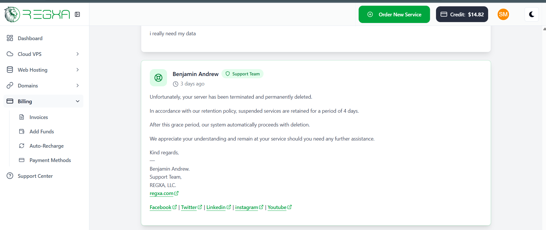Click the '3 days ago' timestamp
The width and height of the screenshot is (546, 230).
pos(193,84)
